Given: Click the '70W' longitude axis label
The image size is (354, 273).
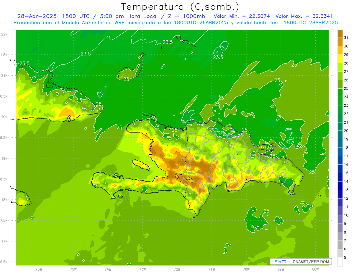Looking at the screenshot, I should pyautogui.click(x=246, y=269).
